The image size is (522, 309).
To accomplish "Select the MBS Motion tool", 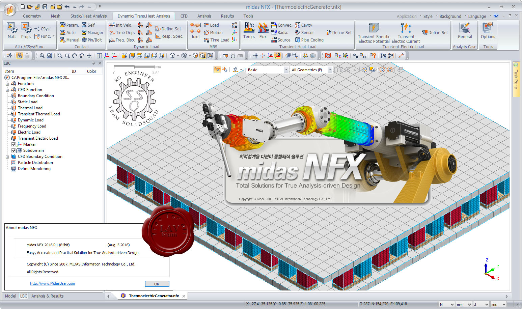I will (213, 32).
